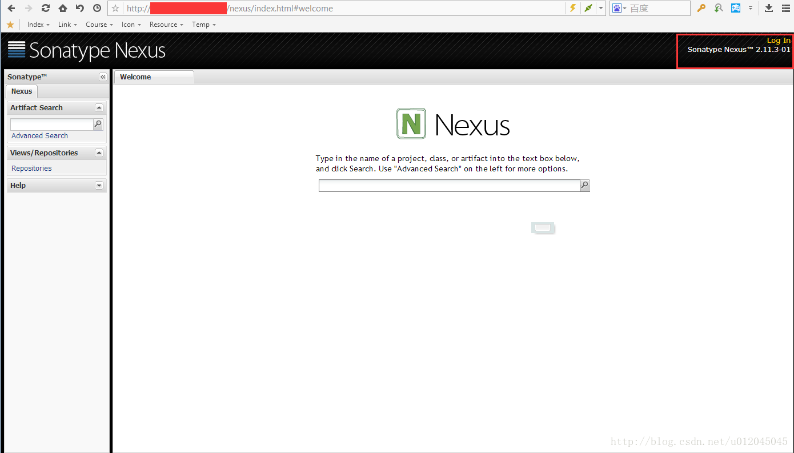794x453 pixels.
Task: Click the undo closed tab arrow icon
Action: pyautogui.click(x=80, y=8)
